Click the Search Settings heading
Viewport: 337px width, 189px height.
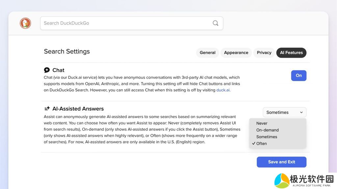click(x=67, y=52)
